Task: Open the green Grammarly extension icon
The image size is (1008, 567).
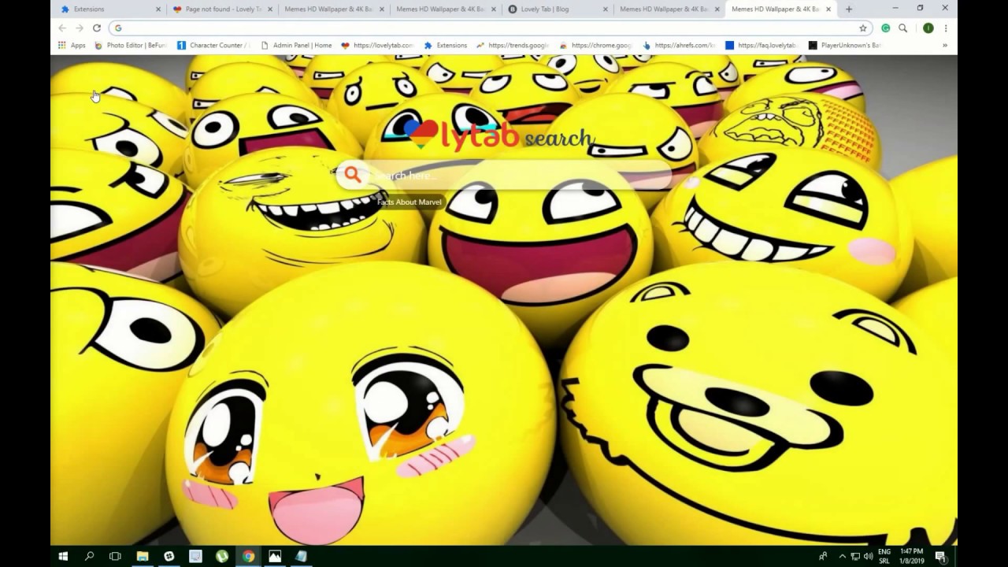Action: pos(886,28)
